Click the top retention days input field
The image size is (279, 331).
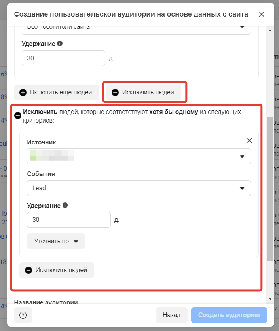click(63, 58)
